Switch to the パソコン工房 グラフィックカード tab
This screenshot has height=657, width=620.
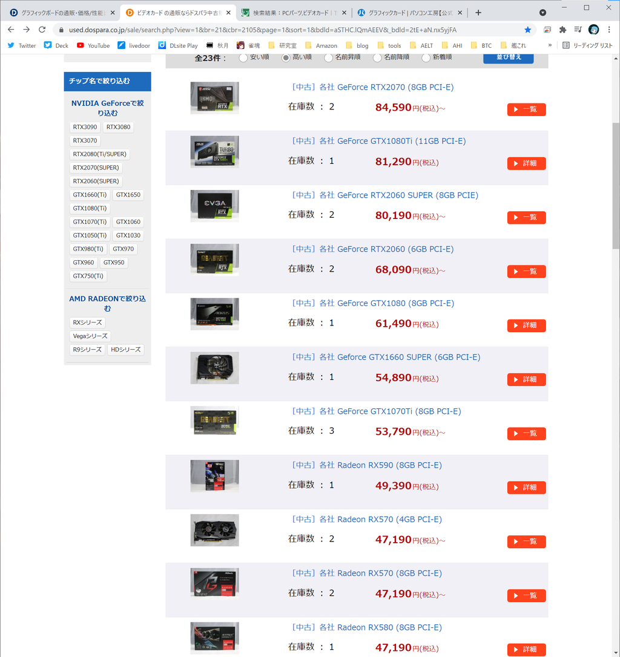click(x=410, y=13)
